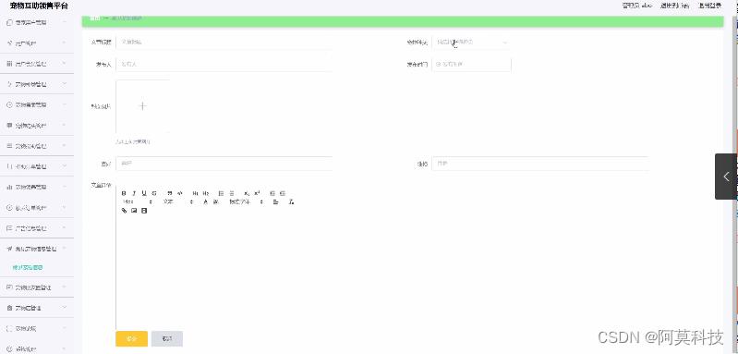The width and height of the screenshot is (738, 354).
Task: Decrease indent in the editor toolbar
Action: [272, 193]
